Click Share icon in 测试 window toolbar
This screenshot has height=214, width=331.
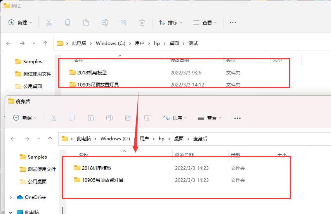123,22
